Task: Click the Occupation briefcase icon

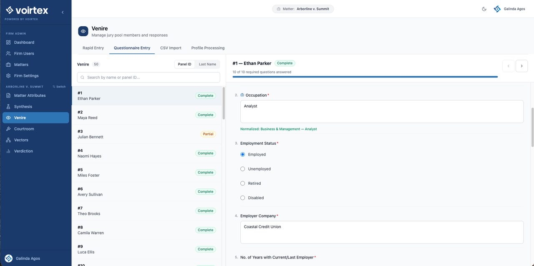Action: [x=242, y=95]
